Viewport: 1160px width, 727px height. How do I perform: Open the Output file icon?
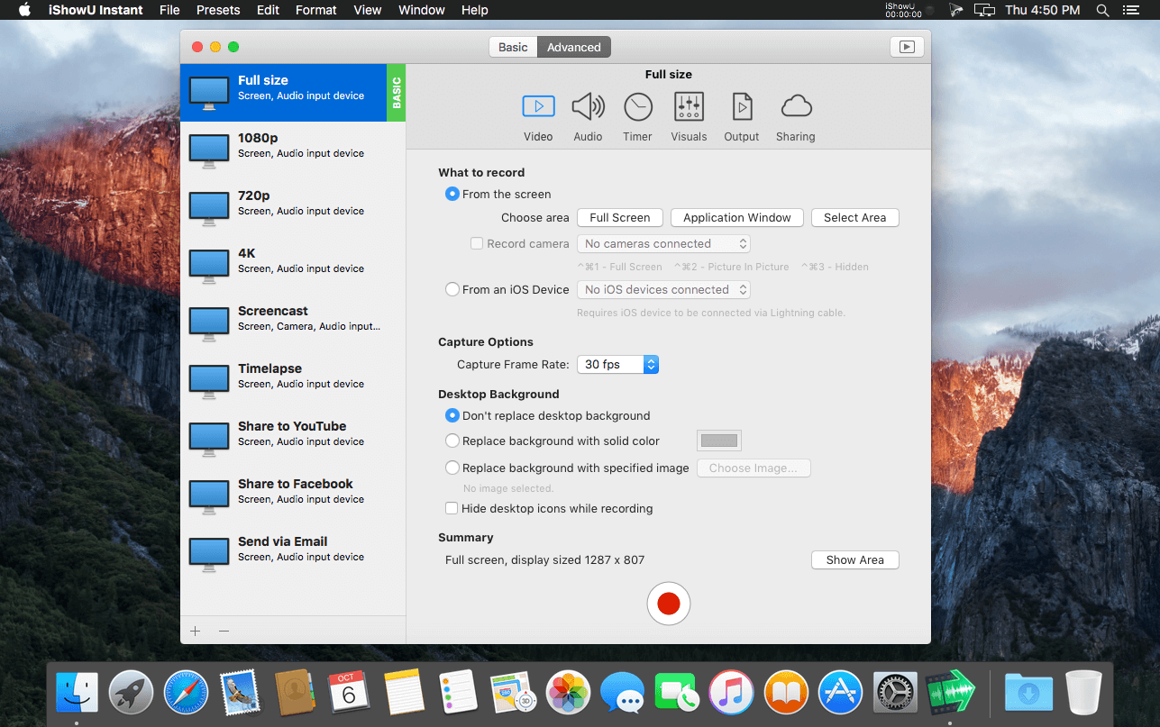point(741,108)
